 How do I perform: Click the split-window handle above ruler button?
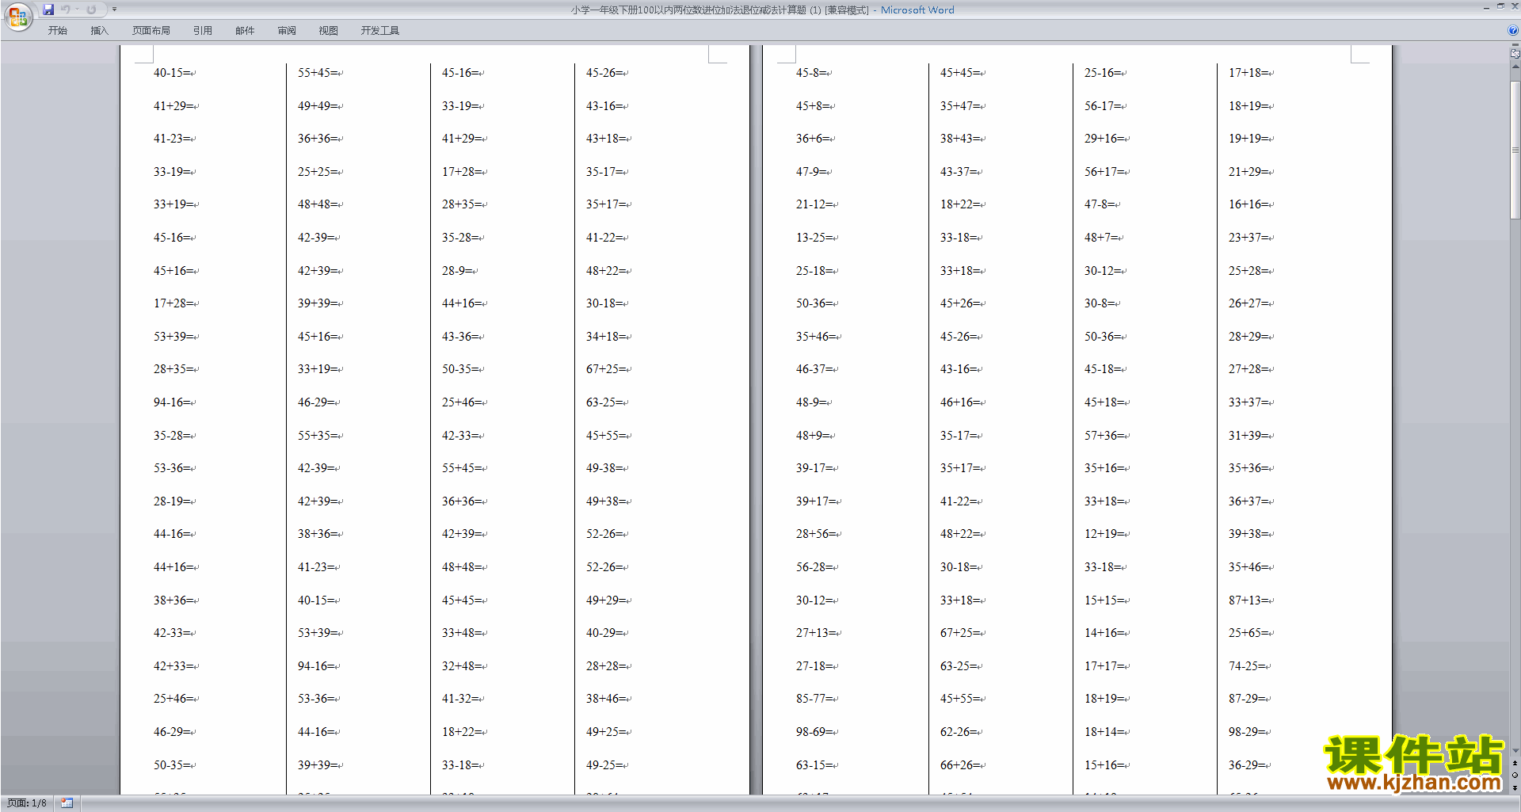(x=1515, y=45)
